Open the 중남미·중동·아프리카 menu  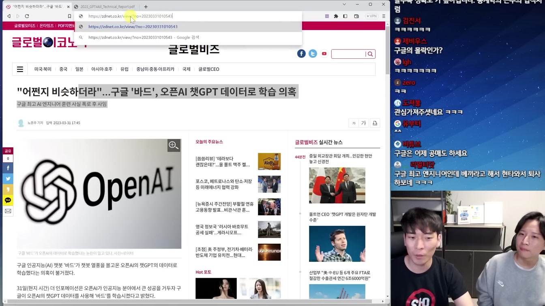(155, 69)
